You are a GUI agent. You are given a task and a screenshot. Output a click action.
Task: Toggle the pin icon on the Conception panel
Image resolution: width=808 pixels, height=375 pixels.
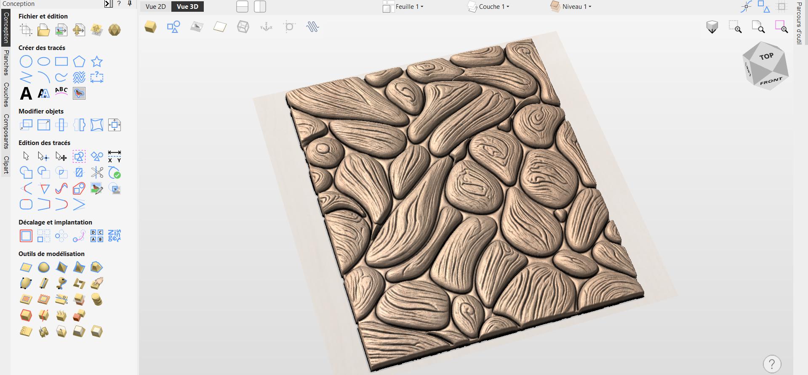(x=130, y=4)
